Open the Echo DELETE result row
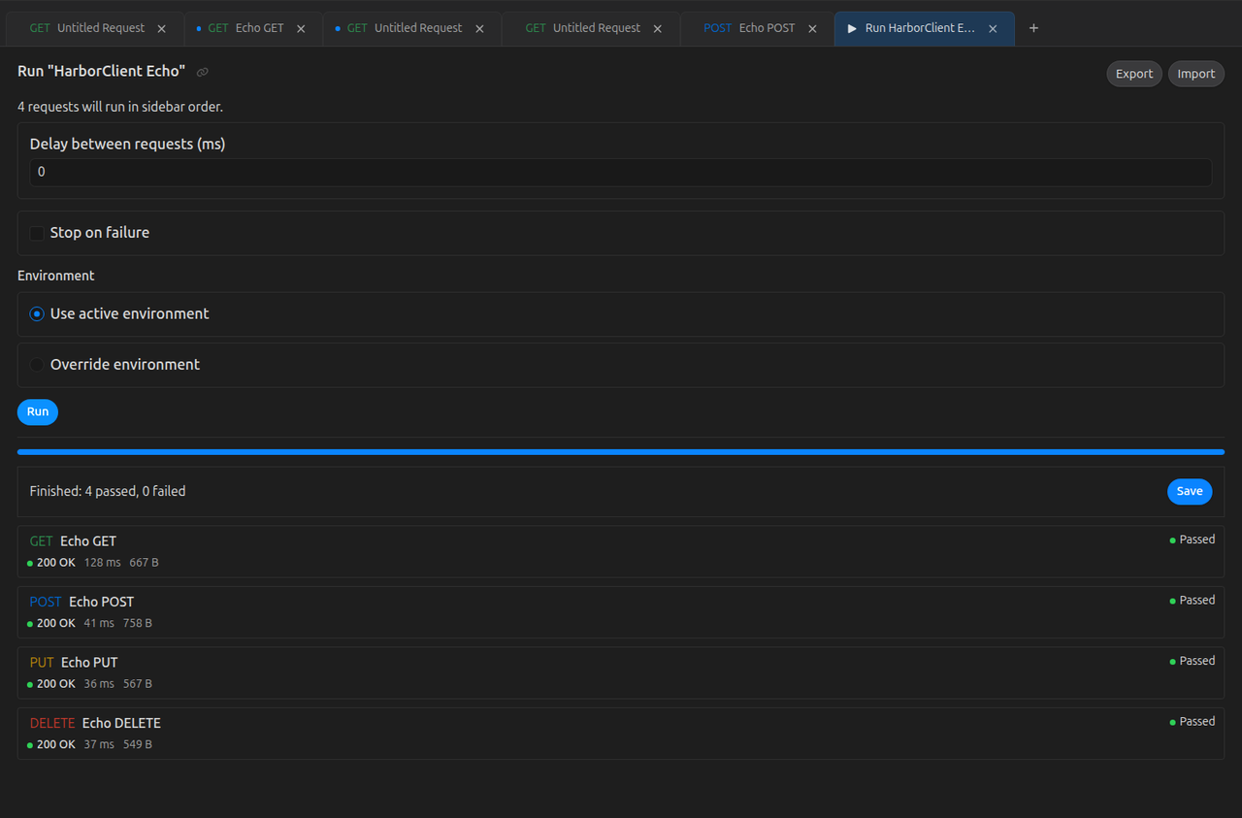Viewport: 1242px width, 818px height. point(621,734)
